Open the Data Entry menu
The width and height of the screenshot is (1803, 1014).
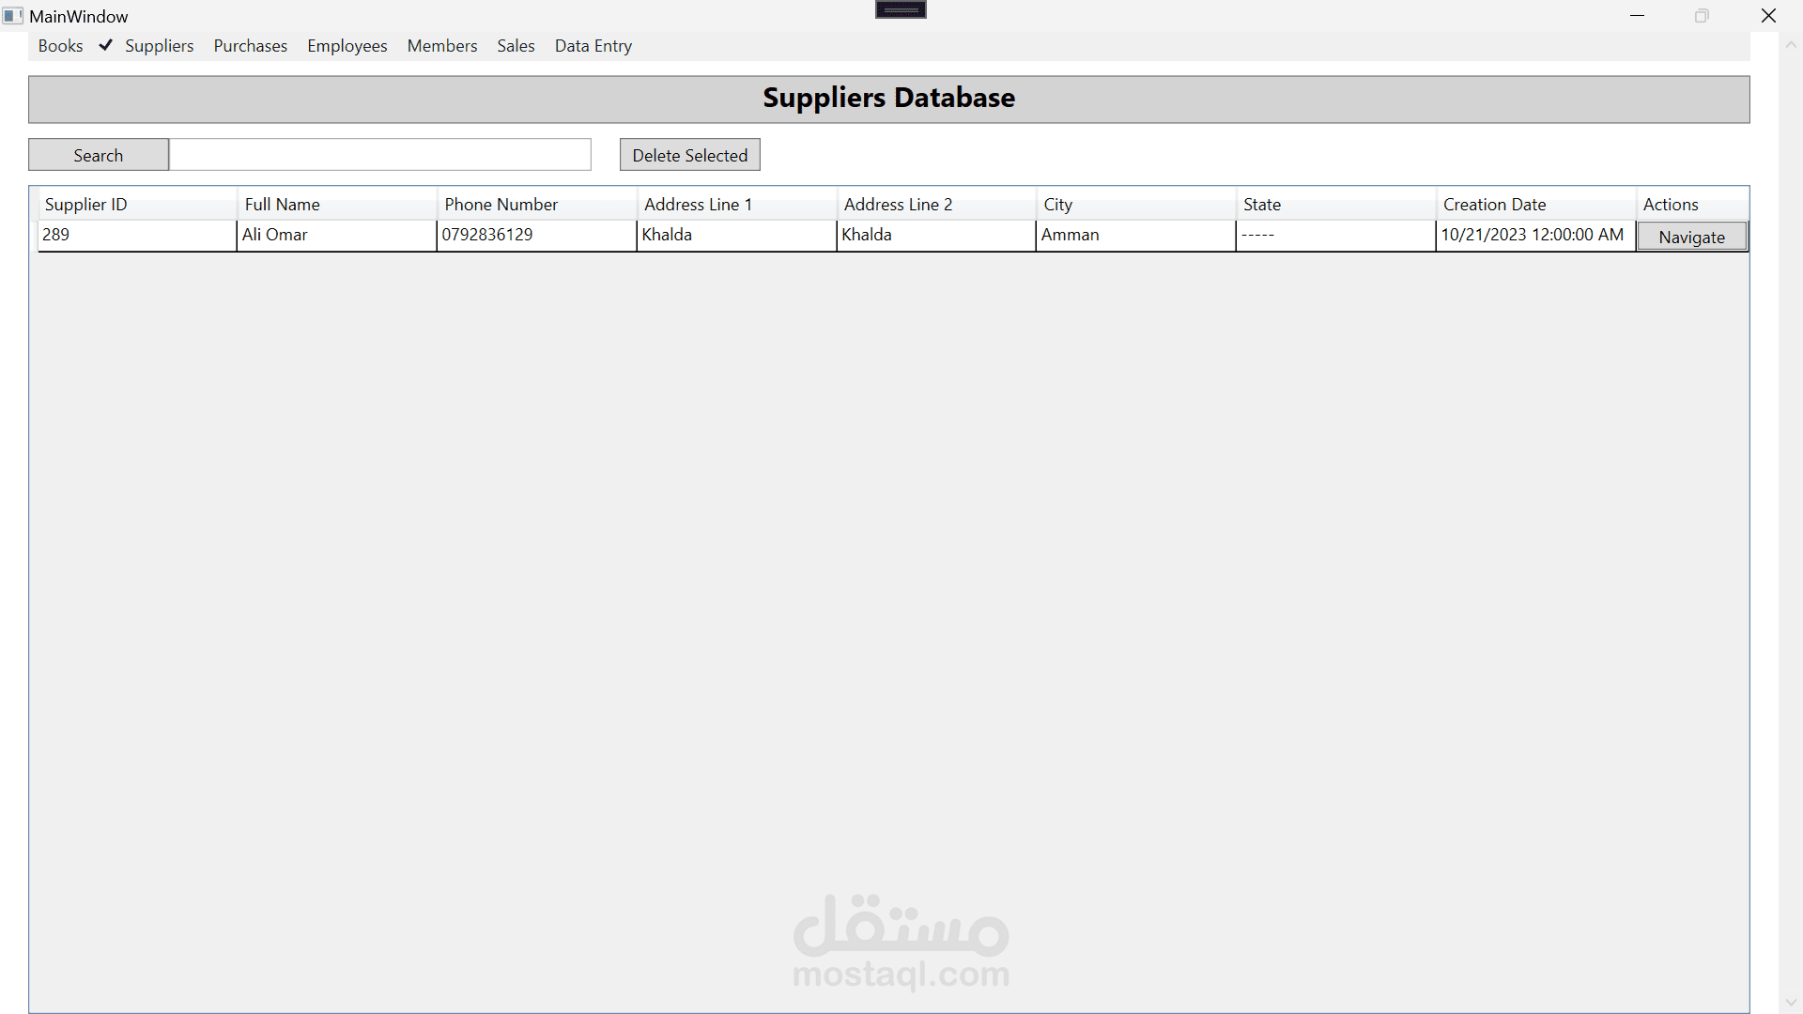(593, 46)
